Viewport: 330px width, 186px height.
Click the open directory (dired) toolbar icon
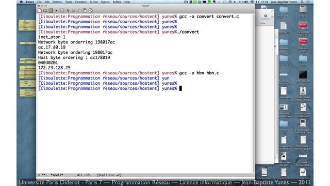pyautogui.click(x=51, y=10)
